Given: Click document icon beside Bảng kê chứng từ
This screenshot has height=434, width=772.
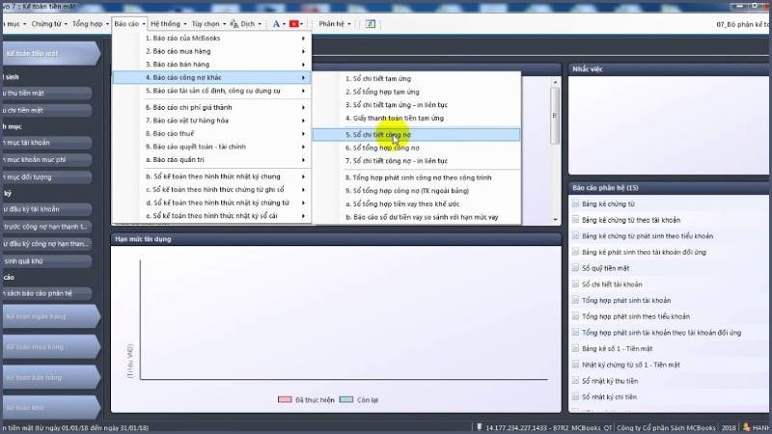Looking at the screenshot, I should [575, 203].
